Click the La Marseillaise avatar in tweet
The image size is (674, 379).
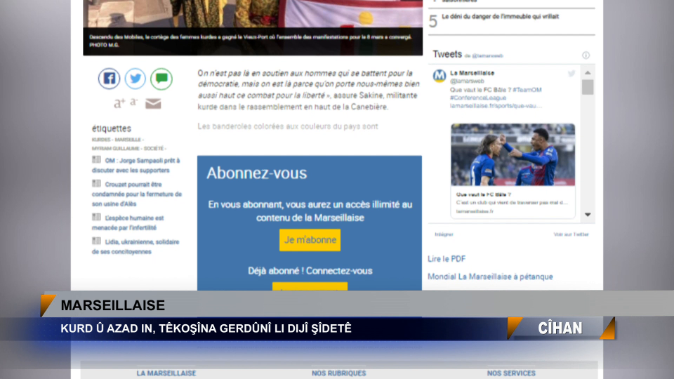point(440,76)
